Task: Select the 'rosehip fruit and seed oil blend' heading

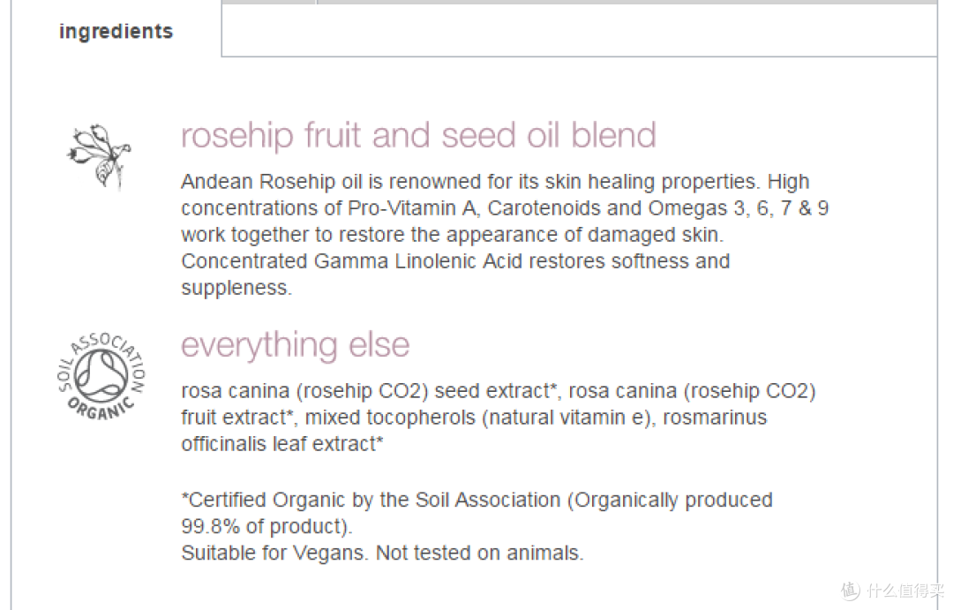Action: (x=419, y=135)
